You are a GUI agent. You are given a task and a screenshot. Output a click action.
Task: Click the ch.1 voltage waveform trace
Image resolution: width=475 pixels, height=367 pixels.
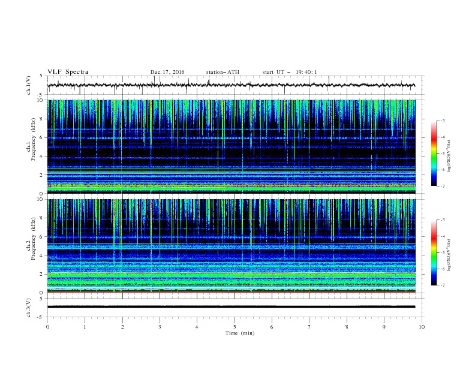click(x=231, y=85)
